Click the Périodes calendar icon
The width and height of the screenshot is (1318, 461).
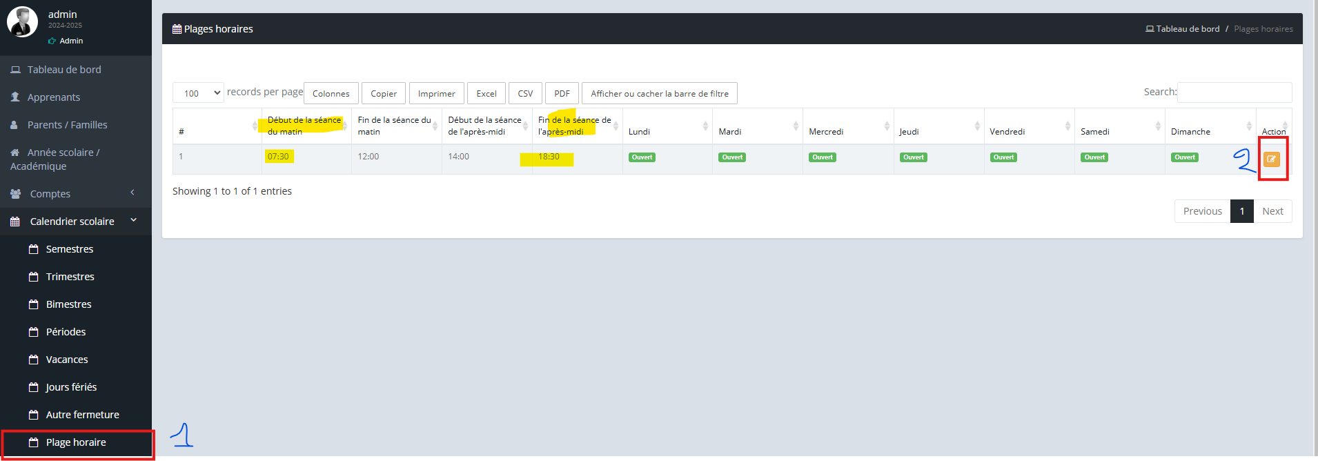(x=33, y=332)
